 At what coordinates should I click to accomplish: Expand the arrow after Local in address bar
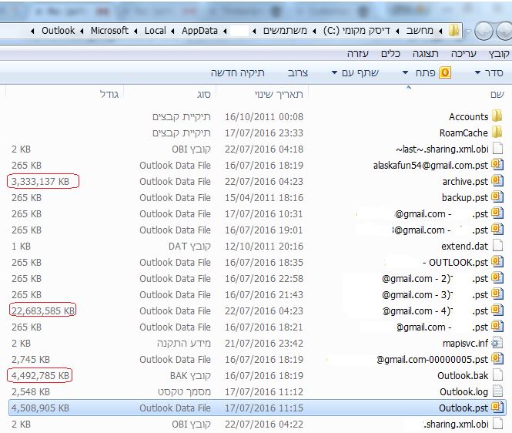[x=136, y=31]
